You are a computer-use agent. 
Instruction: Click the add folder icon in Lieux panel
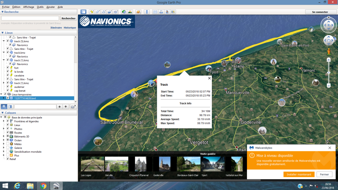[73, 107]
